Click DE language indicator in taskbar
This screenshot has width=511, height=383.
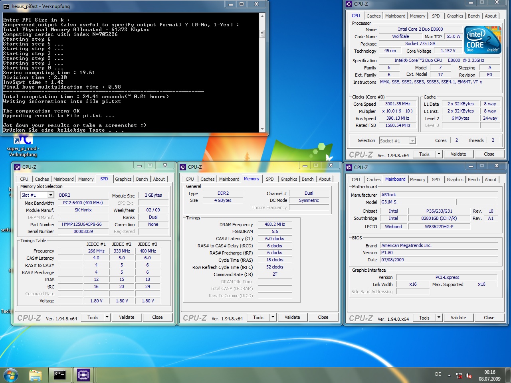pos(438,374)
